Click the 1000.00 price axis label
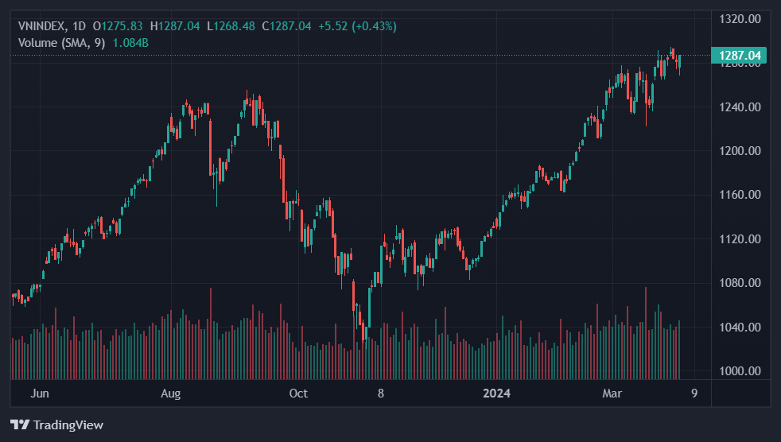The image size is (781, 442). (x=740, y=371)
